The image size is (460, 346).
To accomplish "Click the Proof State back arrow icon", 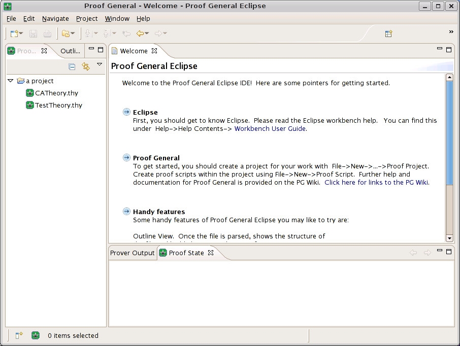I will pos(413,253).
